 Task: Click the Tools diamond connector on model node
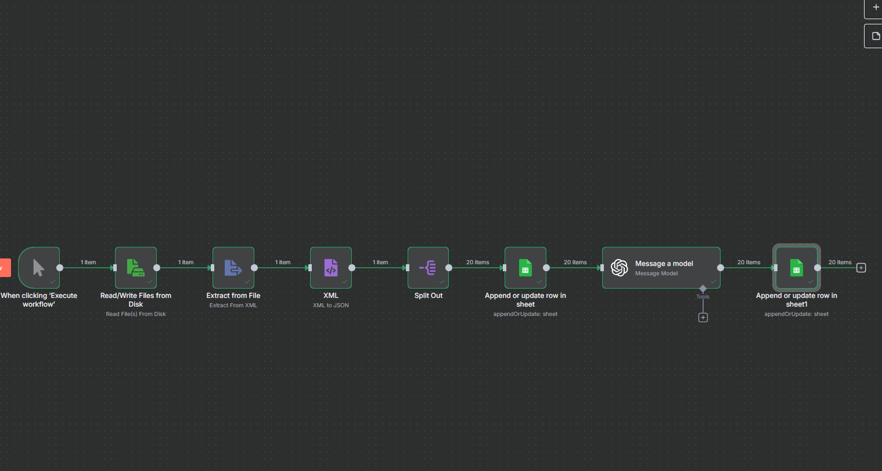703,289
